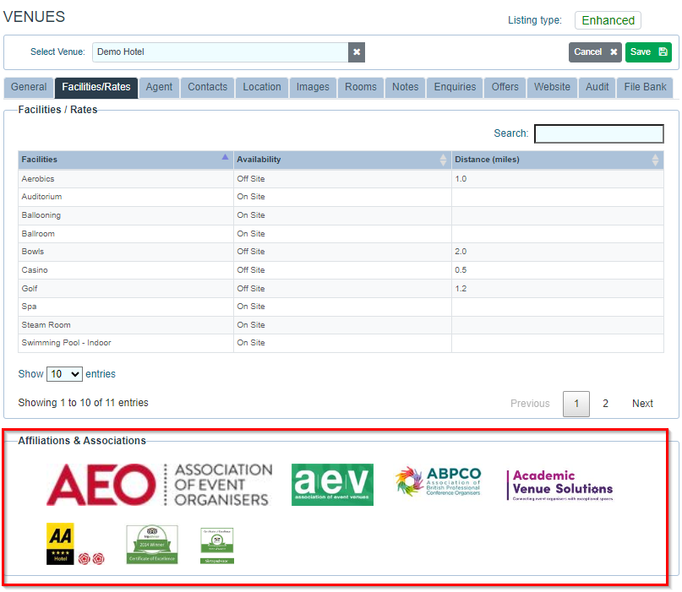
Task: Open the File Bank tab
Action: [x=645, y=87]
